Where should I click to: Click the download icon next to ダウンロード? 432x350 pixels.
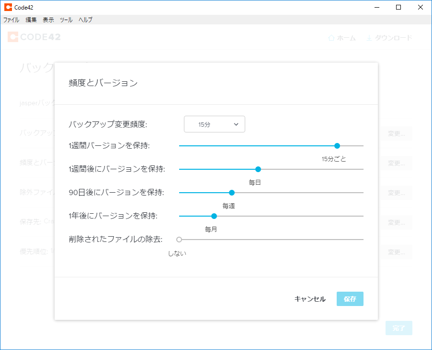[x=369, y=38]
